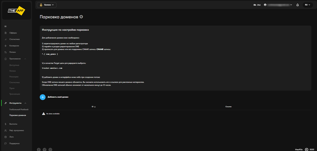Viewport: 317px width, 151px height.
Task: Expand the account email dropdown
Action: point(291,5)
